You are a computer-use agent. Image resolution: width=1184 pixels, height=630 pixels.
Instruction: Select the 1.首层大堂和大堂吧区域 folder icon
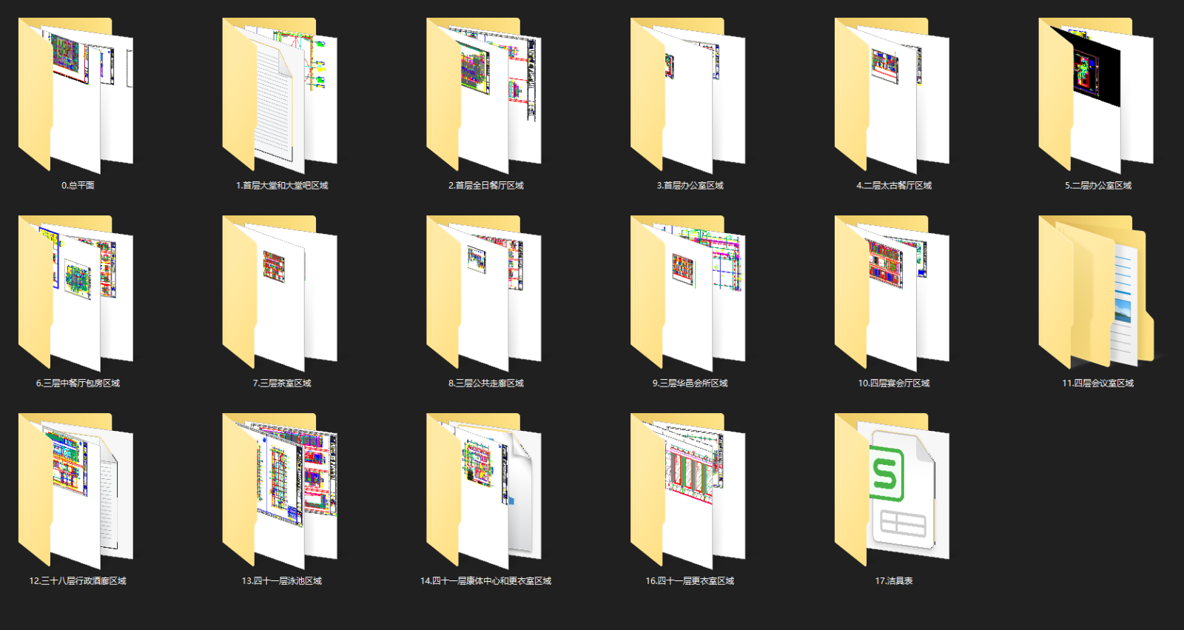click(280, 95)
